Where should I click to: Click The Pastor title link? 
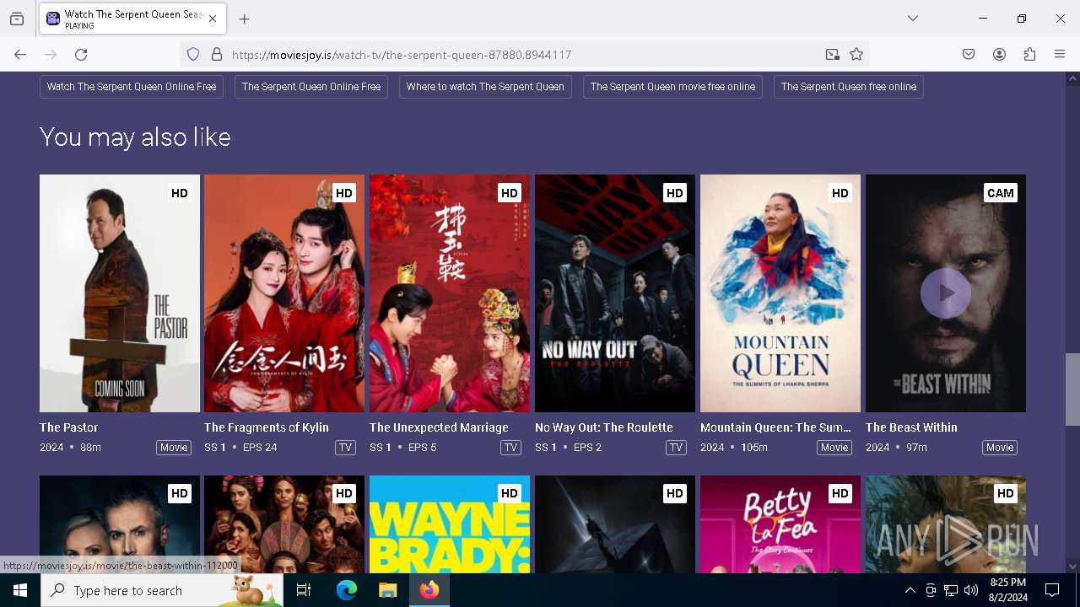(x=69, y=427)
